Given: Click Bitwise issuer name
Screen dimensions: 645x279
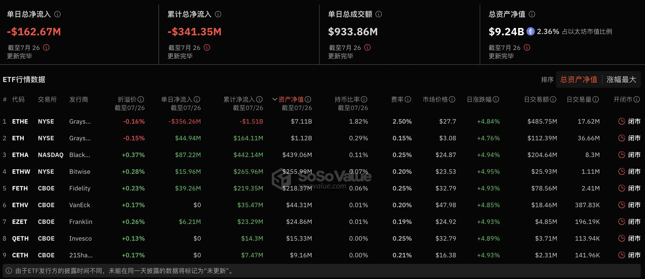Looking at the screenshot, I should click(80, 172).
